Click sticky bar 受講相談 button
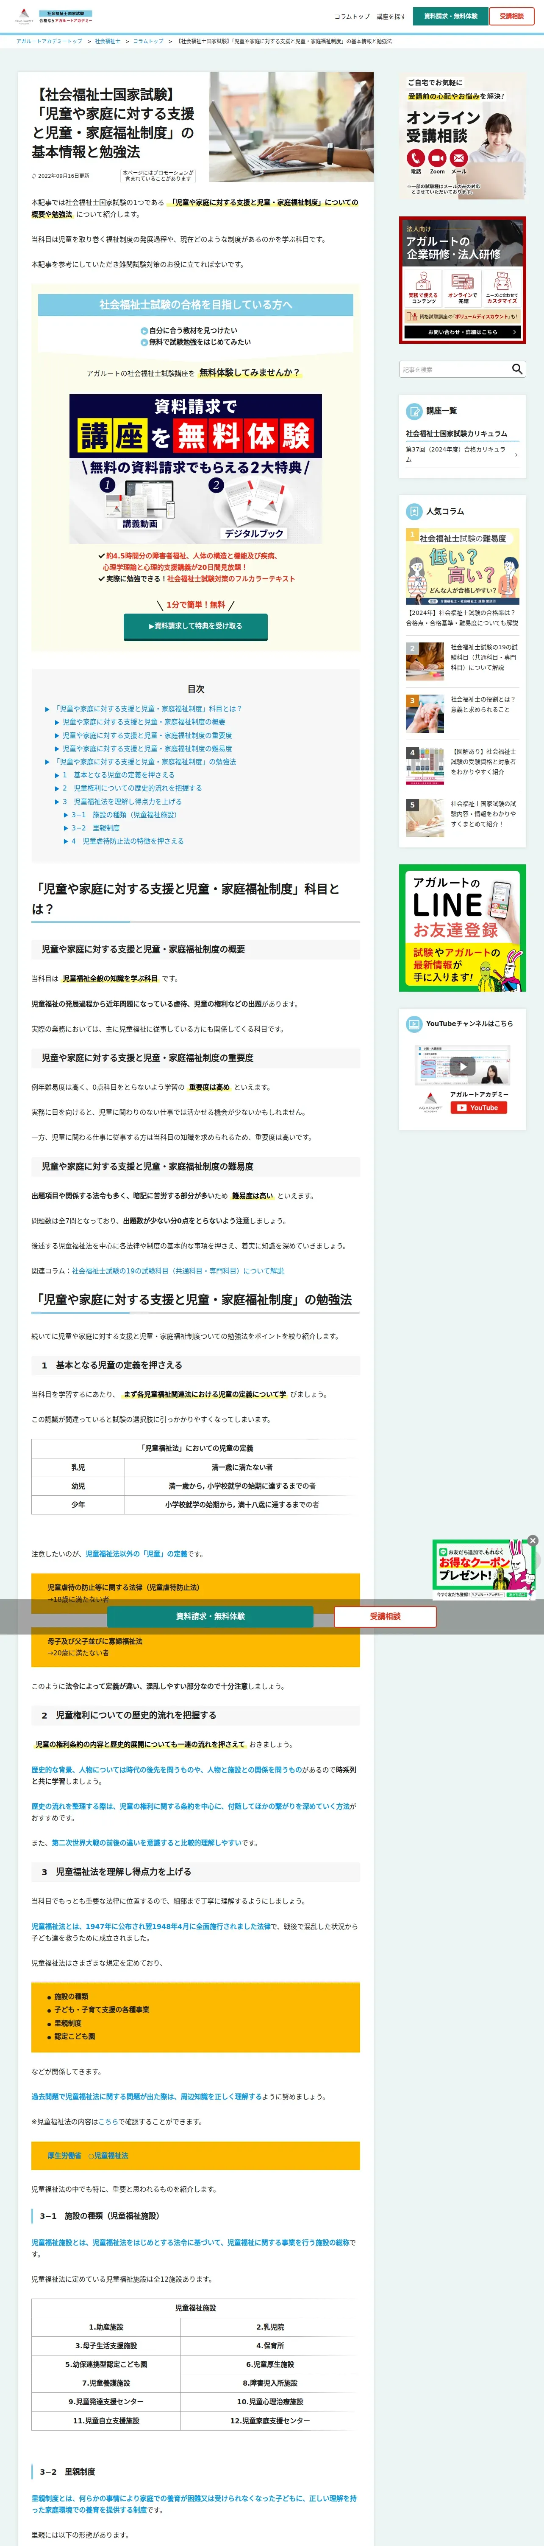This screenshot has width=544, height=2546. click(x=385, y=1616)
